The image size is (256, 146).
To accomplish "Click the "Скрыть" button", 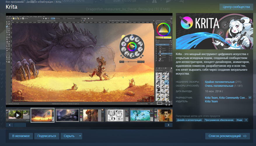I will coord(69,136).
